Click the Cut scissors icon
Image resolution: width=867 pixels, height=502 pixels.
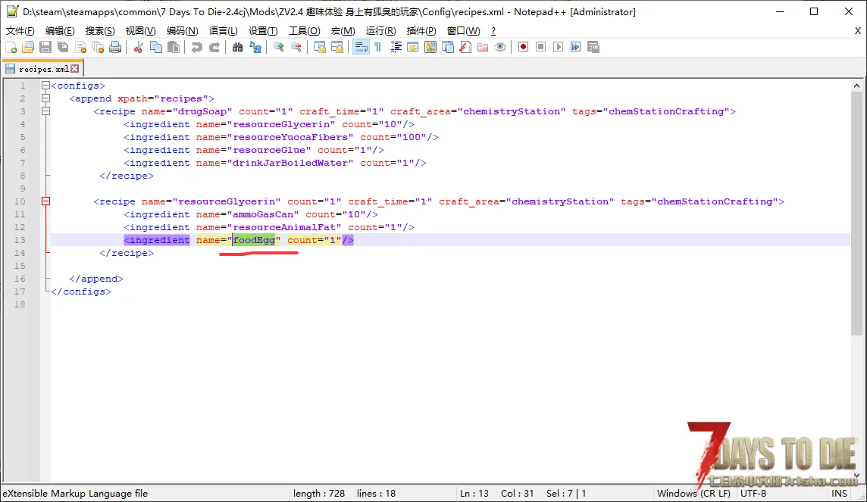[138, 47]
